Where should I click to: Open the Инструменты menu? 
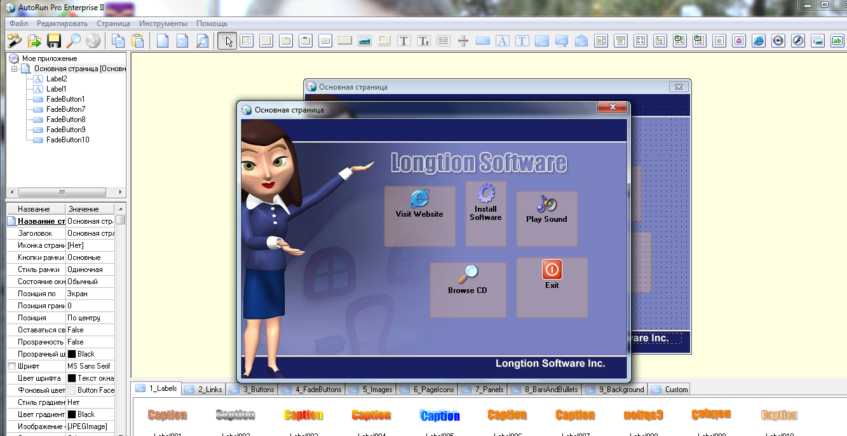pos(163,23)
